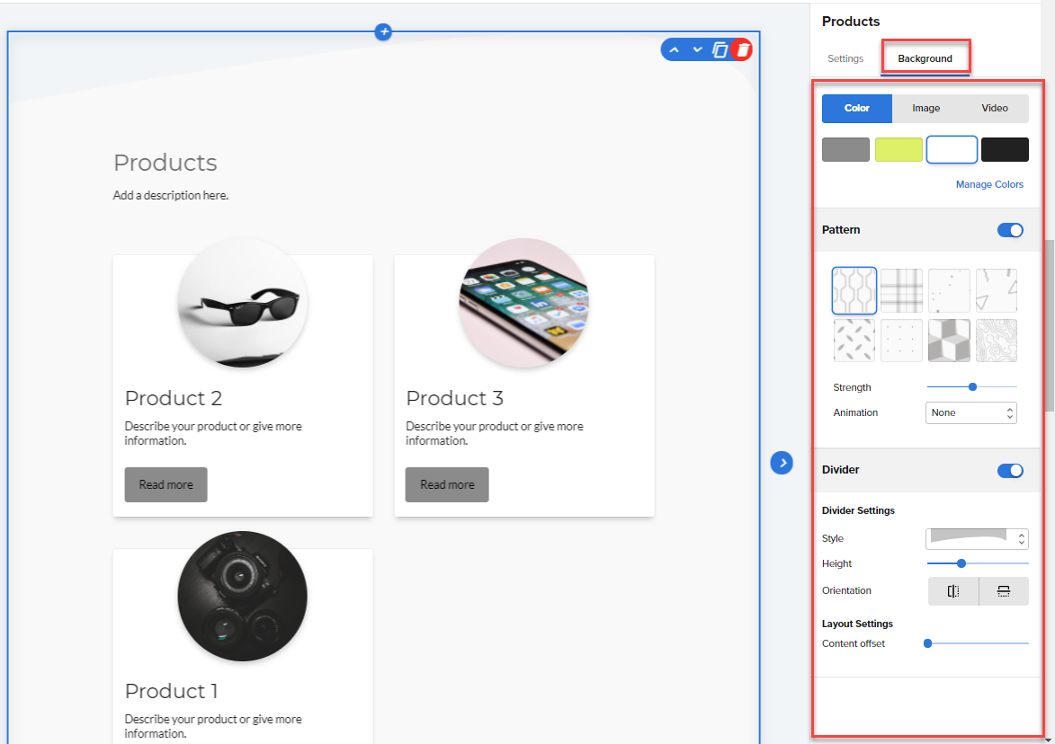1055x744 pixels.
Task: Adjust the Content offset slider
Action: point(977,643)
